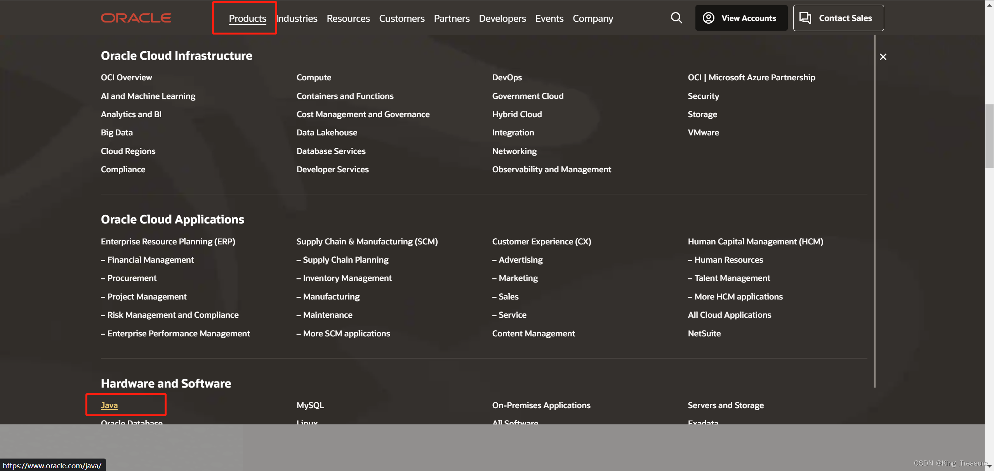The height and width of the screenshot is (471, 994).
Task: Open Enterprise Performance Management
Action: [x=175, y=333]
